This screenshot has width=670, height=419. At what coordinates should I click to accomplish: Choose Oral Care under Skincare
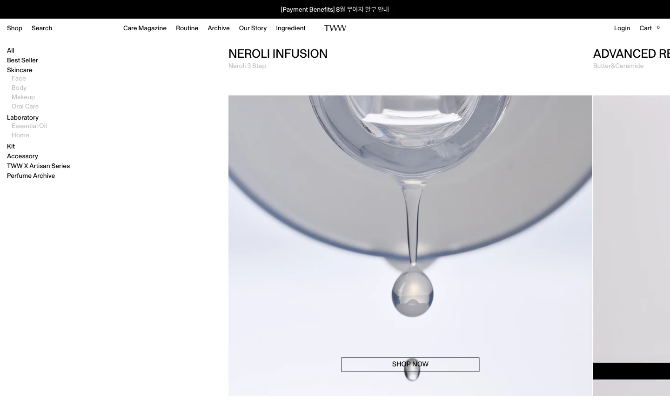[x=25, y=107]
